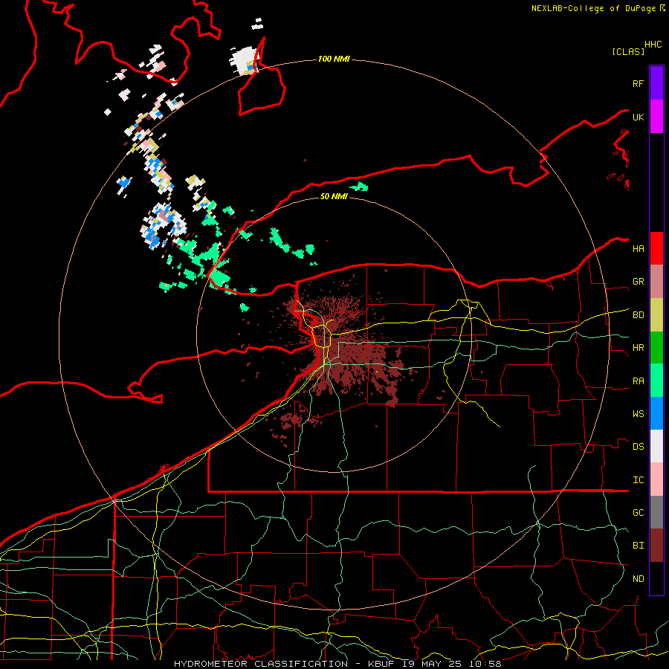
Task: Click the HA legend label
Action: [638, 249]
